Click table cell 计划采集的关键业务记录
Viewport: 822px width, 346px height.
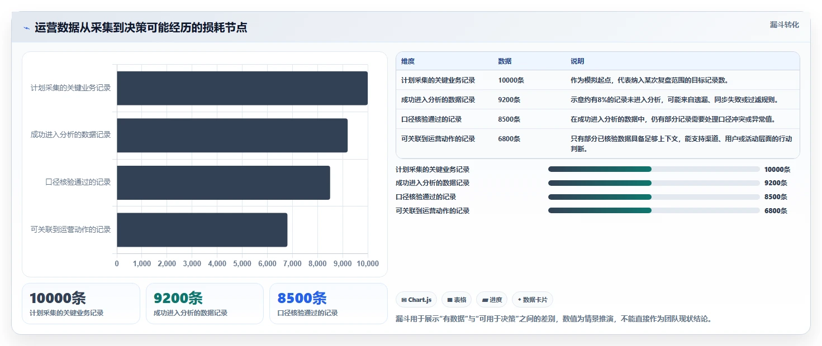[x=438, y=80]
